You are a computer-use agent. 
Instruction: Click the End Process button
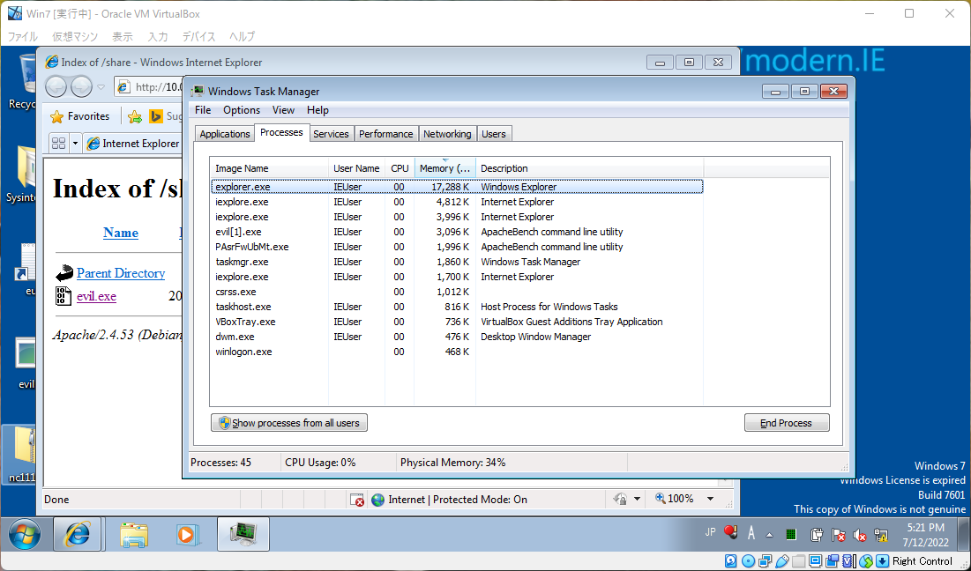[787, 423]
